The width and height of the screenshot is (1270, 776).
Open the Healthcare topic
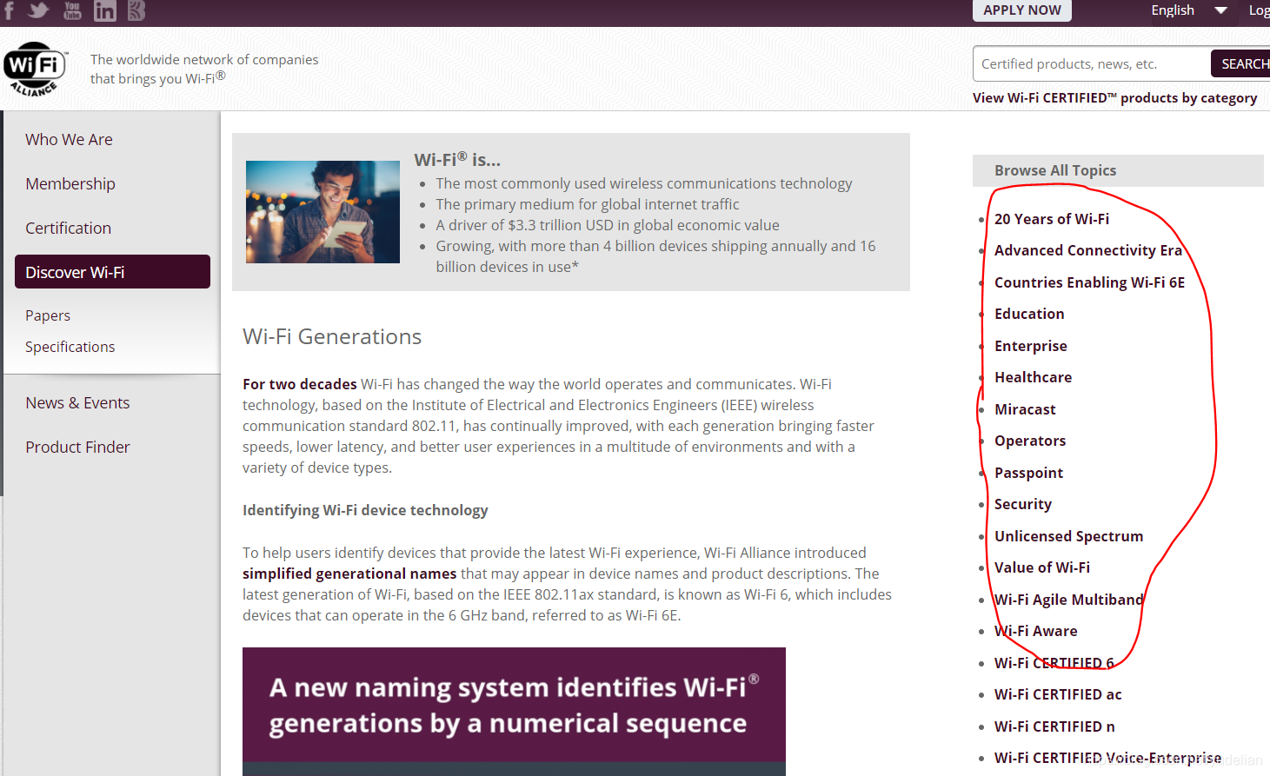coord(1033,377)
